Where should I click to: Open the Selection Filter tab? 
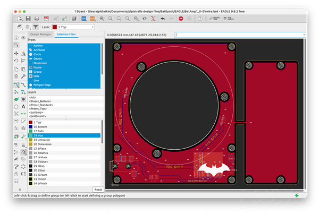[66, 35]
